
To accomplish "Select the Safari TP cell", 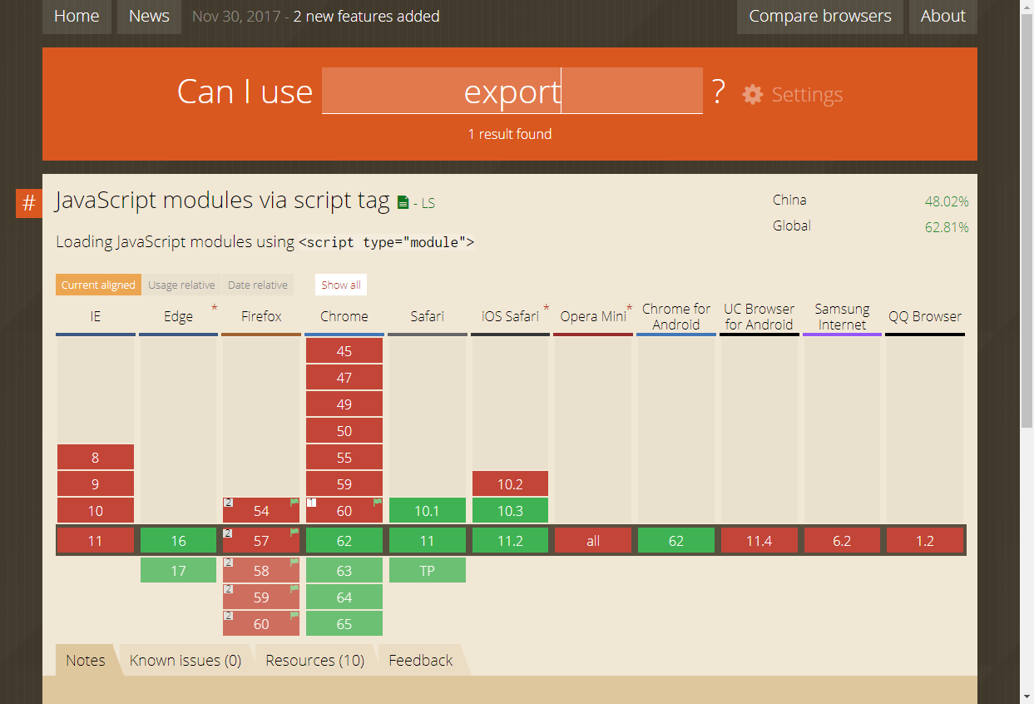I will (x=428, y=571).
